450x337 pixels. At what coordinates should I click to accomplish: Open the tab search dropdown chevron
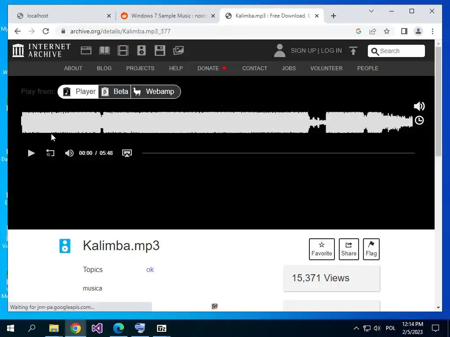tap(371, 11)
